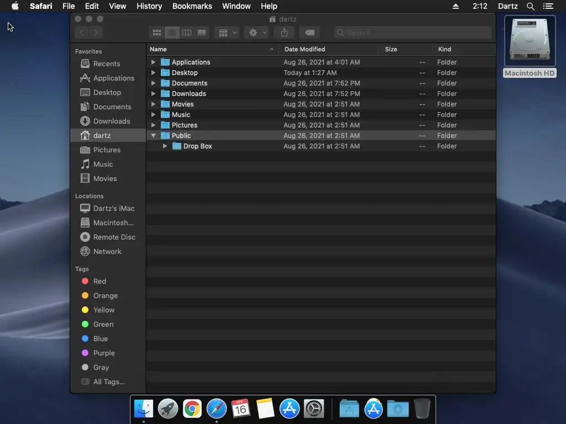Select dartz home in sidebar
This screenshot has width=566, height=424.
pyautogui.click(x=108, y=136)
